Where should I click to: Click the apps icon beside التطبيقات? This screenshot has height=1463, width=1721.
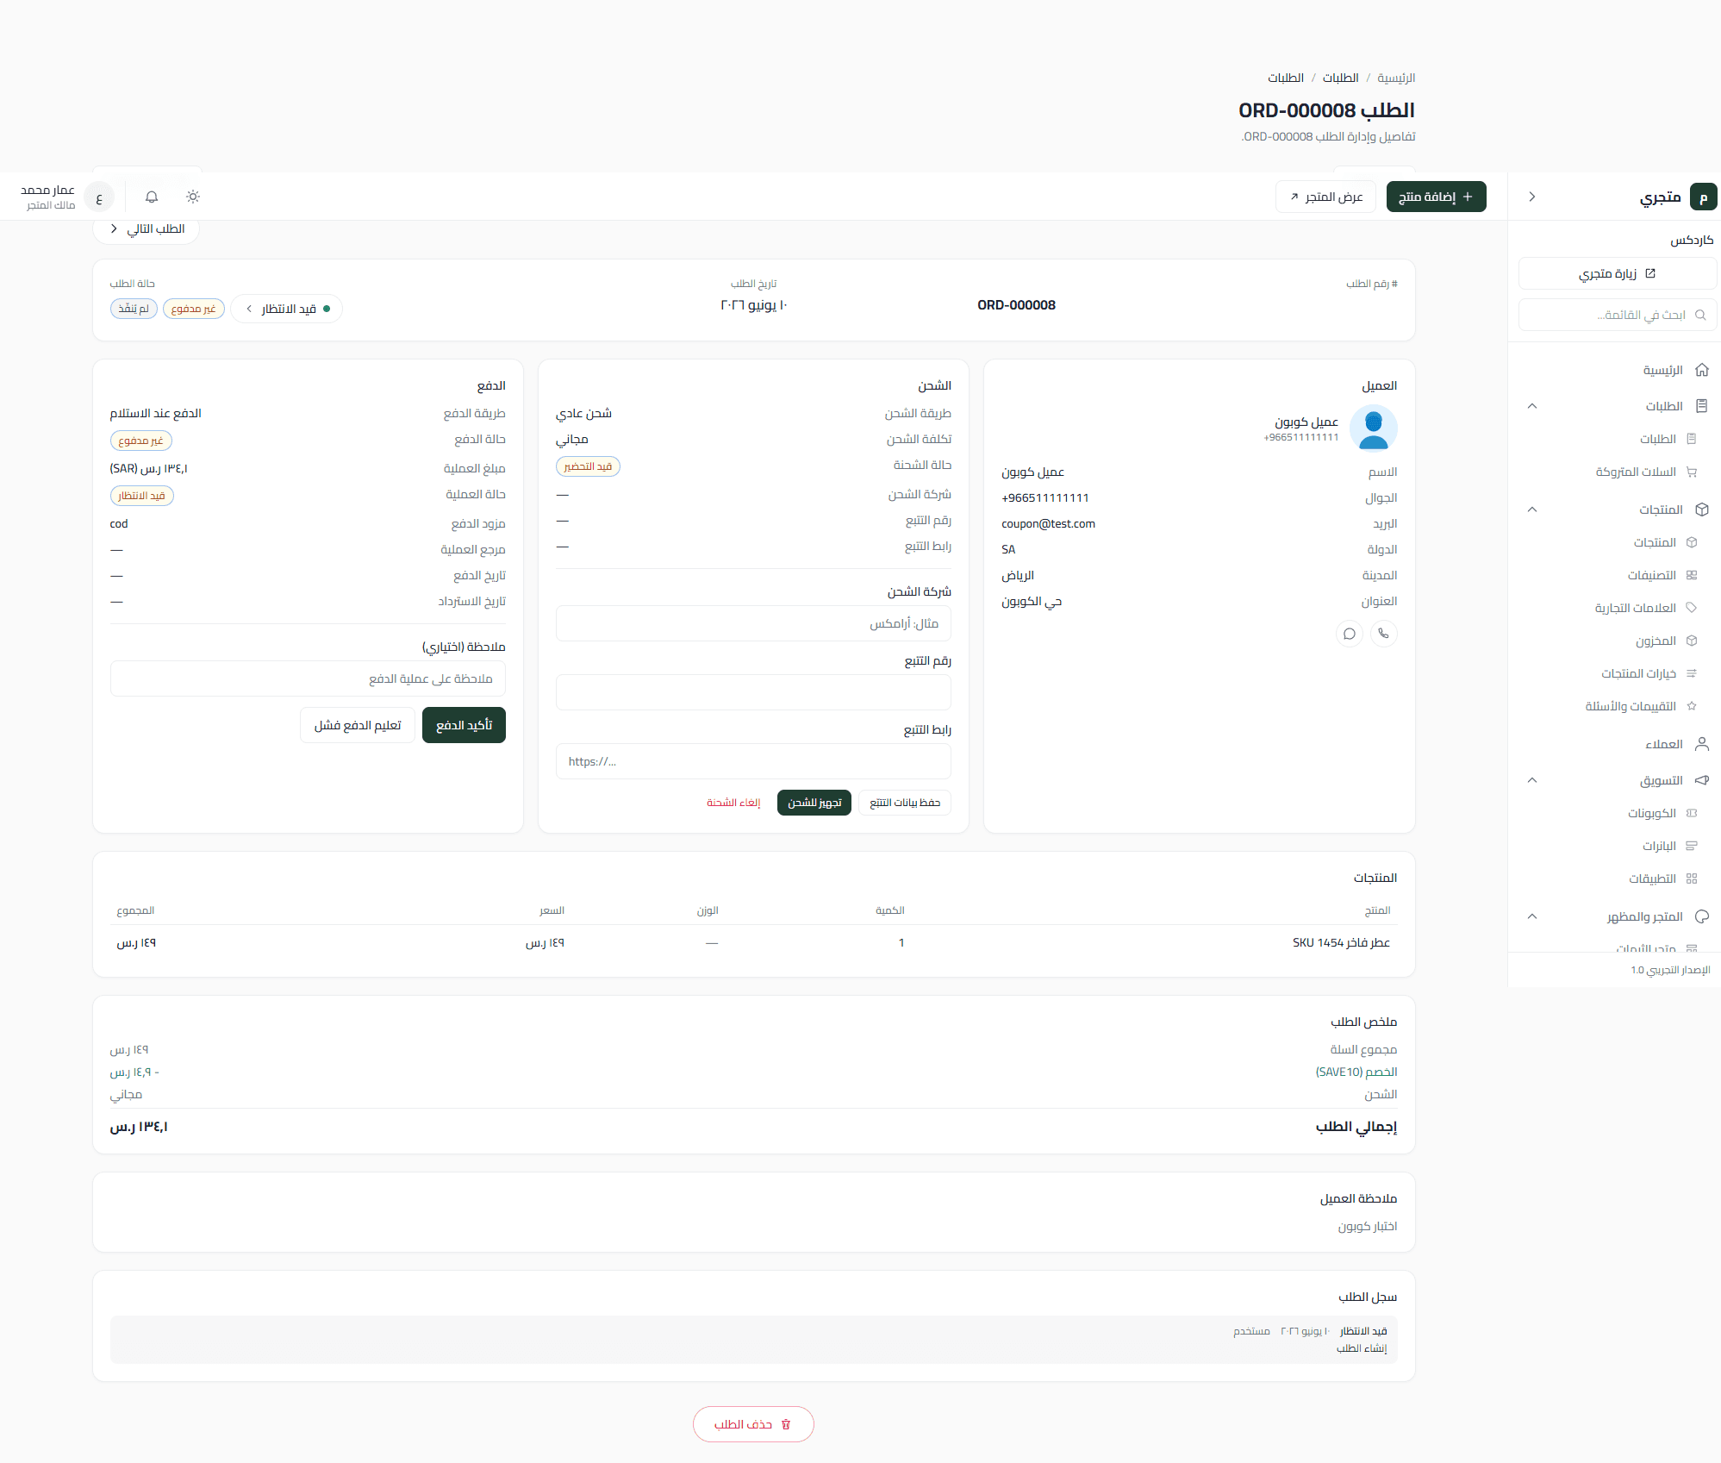click(1692, 878)
